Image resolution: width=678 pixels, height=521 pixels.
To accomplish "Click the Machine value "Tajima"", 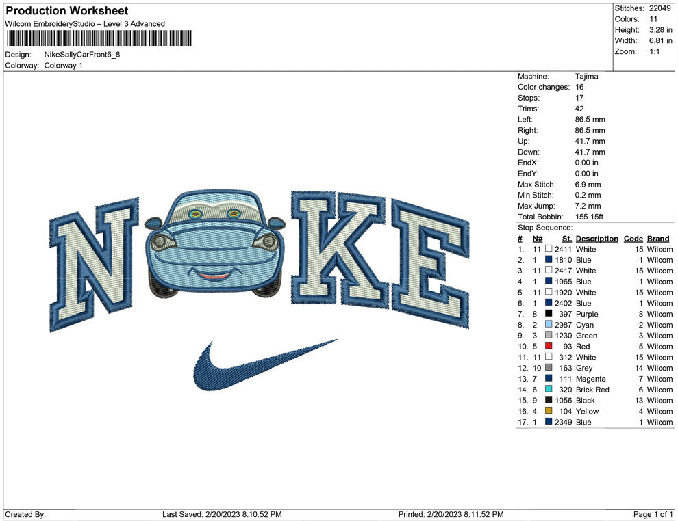I will pyautogui.click(x=587, y=77).
